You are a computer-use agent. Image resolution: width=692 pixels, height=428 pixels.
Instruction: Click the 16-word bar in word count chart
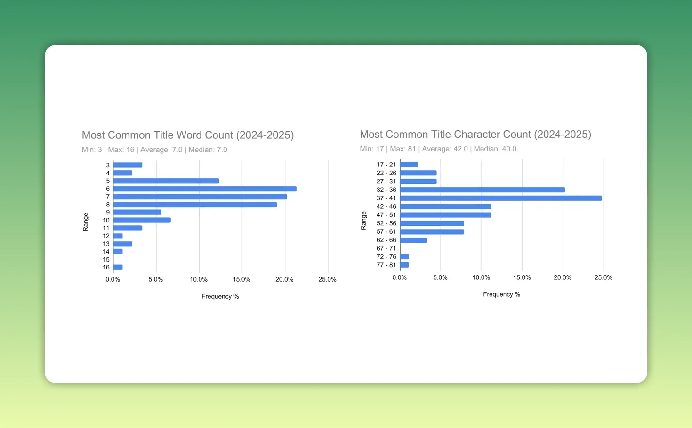[118, 267]
